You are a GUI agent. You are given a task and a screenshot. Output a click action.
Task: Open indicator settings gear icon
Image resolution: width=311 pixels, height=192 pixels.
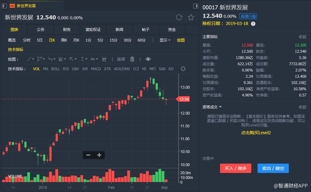(x=183, y=69)
